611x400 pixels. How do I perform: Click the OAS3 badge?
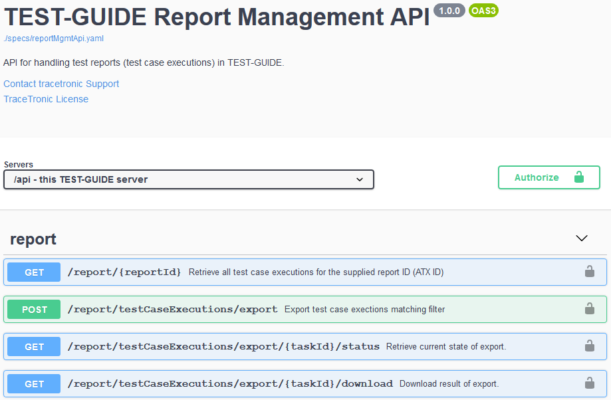[x=483, y=11]
